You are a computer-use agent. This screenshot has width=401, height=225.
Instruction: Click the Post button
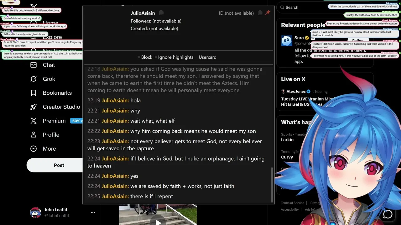pyautogui.click(x=55, y=165)
